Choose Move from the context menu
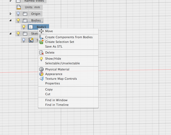The width and height of the screenshot is (171, 135). point(68,31)
